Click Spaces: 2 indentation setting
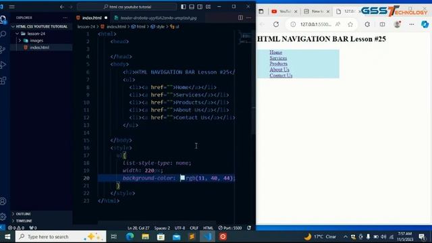Image resolution: width=432 pixels, height=243 pixels. coord(162,228)
